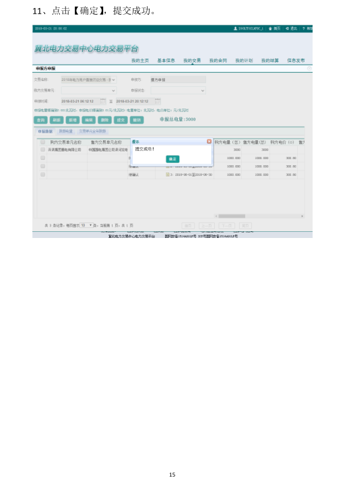Check the 开滦集团 first row checkbox

[42, 150]
